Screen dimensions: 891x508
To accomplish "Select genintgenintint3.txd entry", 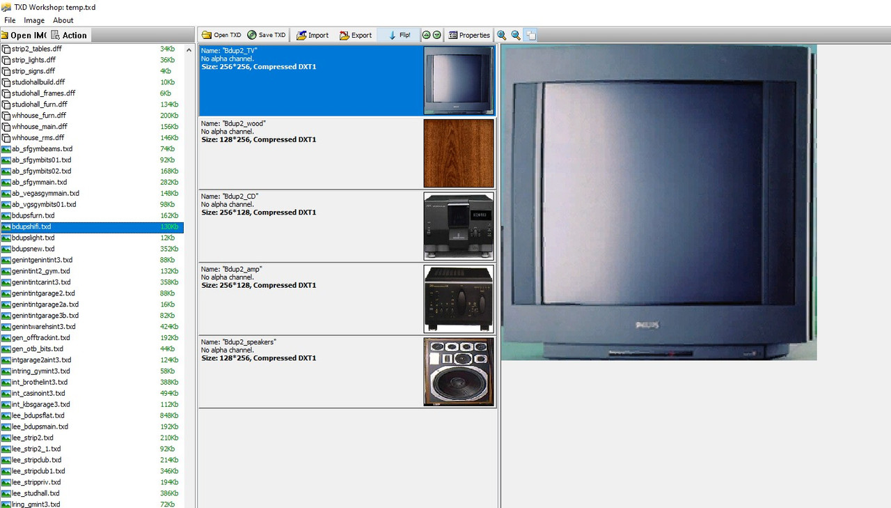I will tap(92, 260).
